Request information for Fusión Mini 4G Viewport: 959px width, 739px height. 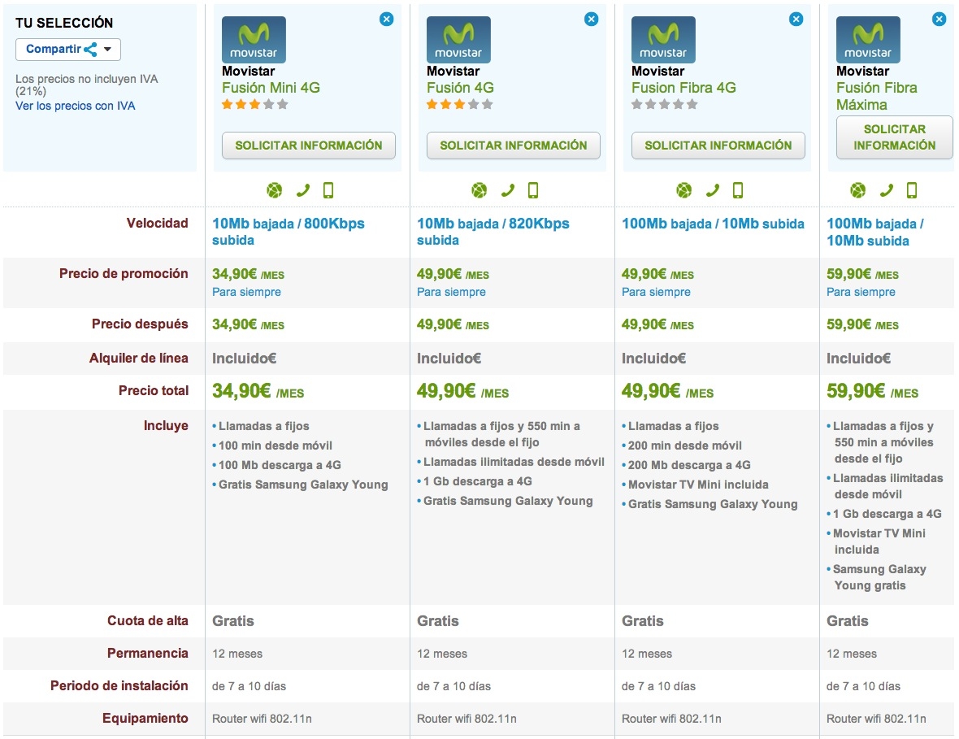tap(309, 146)
